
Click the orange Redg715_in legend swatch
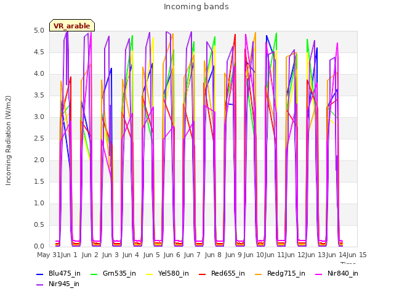pos(259,274)
